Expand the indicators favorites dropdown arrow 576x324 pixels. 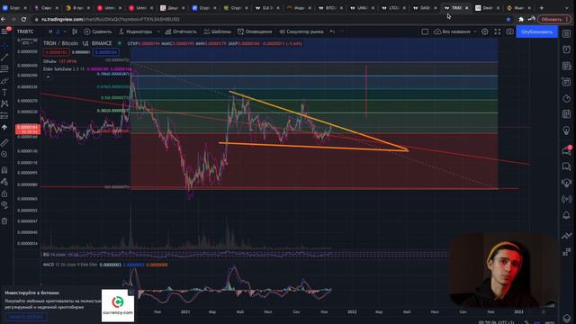[158, 31]
